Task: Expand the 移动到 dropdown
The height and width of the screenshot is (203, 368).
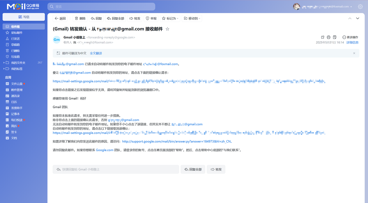Action: tap(192, 18)
